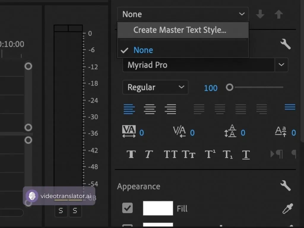Set the tracking value 0
304x228 pixels.
click(142, 133)
